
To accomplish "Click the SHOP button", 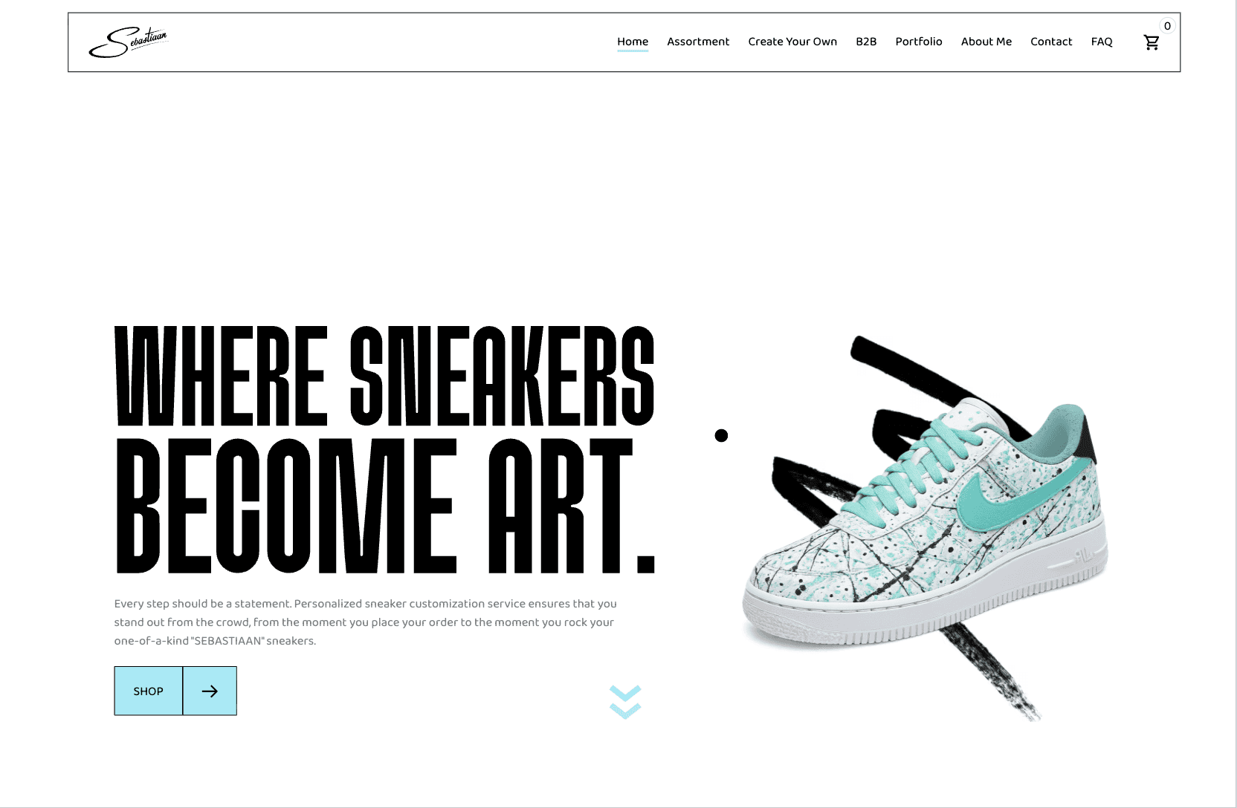I will tap(148, 691).
